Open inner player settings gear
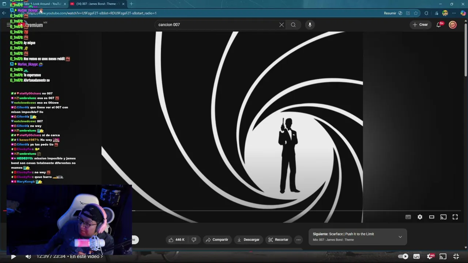The image size is (468, 263). tap(420, 217)
